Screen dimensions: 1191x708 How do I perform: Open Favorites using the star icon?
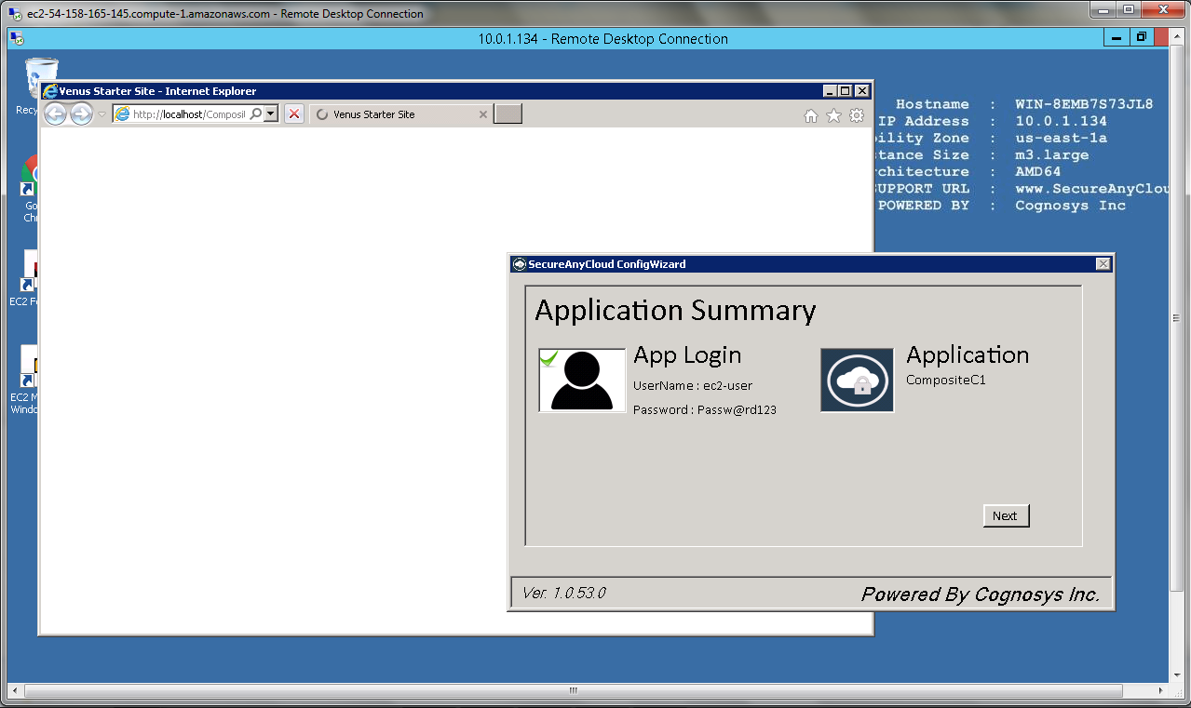[833, 115]
